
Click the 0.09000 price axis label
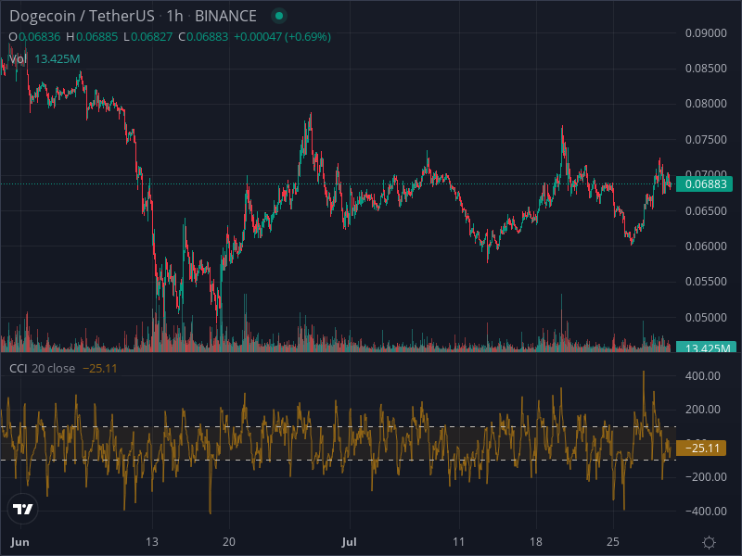[706, 33]
